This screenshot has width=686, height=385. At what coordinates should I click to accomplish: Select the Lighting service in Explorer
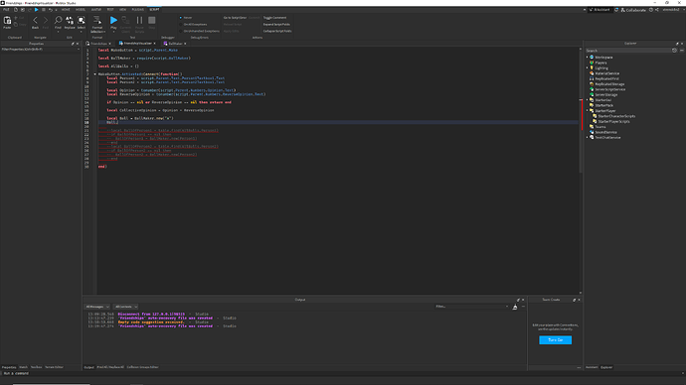[601, 68]
